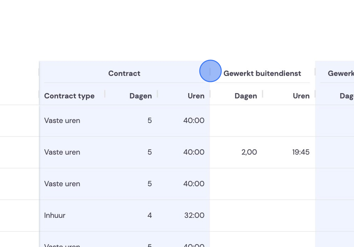Image resolution: width=354 pixels, height=247 pixels.
Task: Click the Uren header under Contract
Action: pyautogui.click(x=196, y=96)
